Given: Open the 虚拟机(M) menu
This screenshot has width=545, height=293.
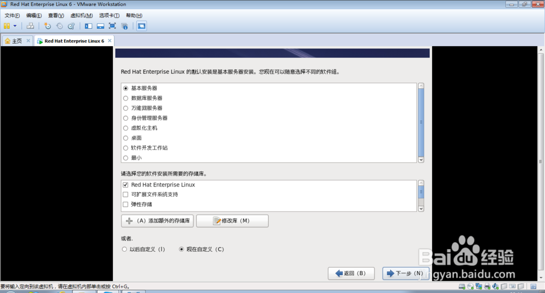Looking at the screenshot, I should pos(81,15).
